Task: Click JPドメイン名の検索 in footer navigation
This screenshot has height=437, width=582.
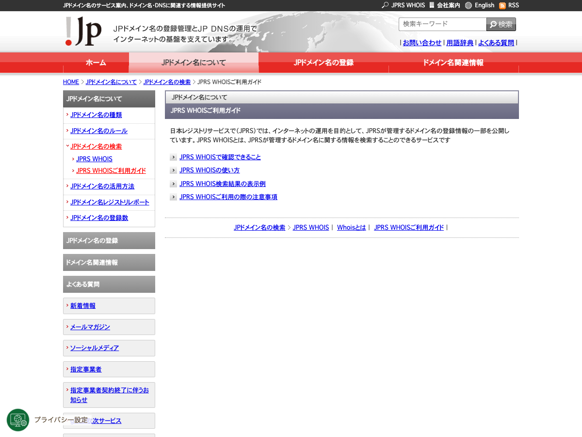Action: [x=259, y=228]
